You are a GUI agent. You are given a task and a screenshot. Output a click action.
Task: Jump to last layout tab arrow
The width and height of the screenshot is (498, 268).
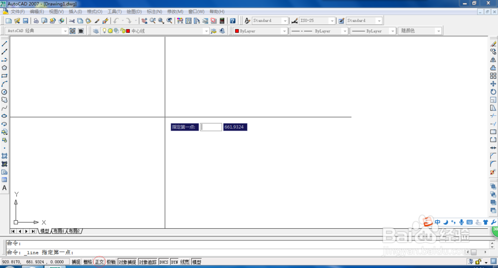click(x=33, y=231)
